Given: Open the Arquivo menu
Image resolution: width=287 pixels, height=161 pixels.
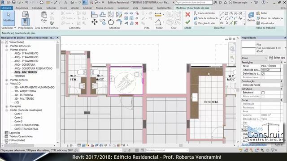Looking at the screenshot, I should coord(7,8).
